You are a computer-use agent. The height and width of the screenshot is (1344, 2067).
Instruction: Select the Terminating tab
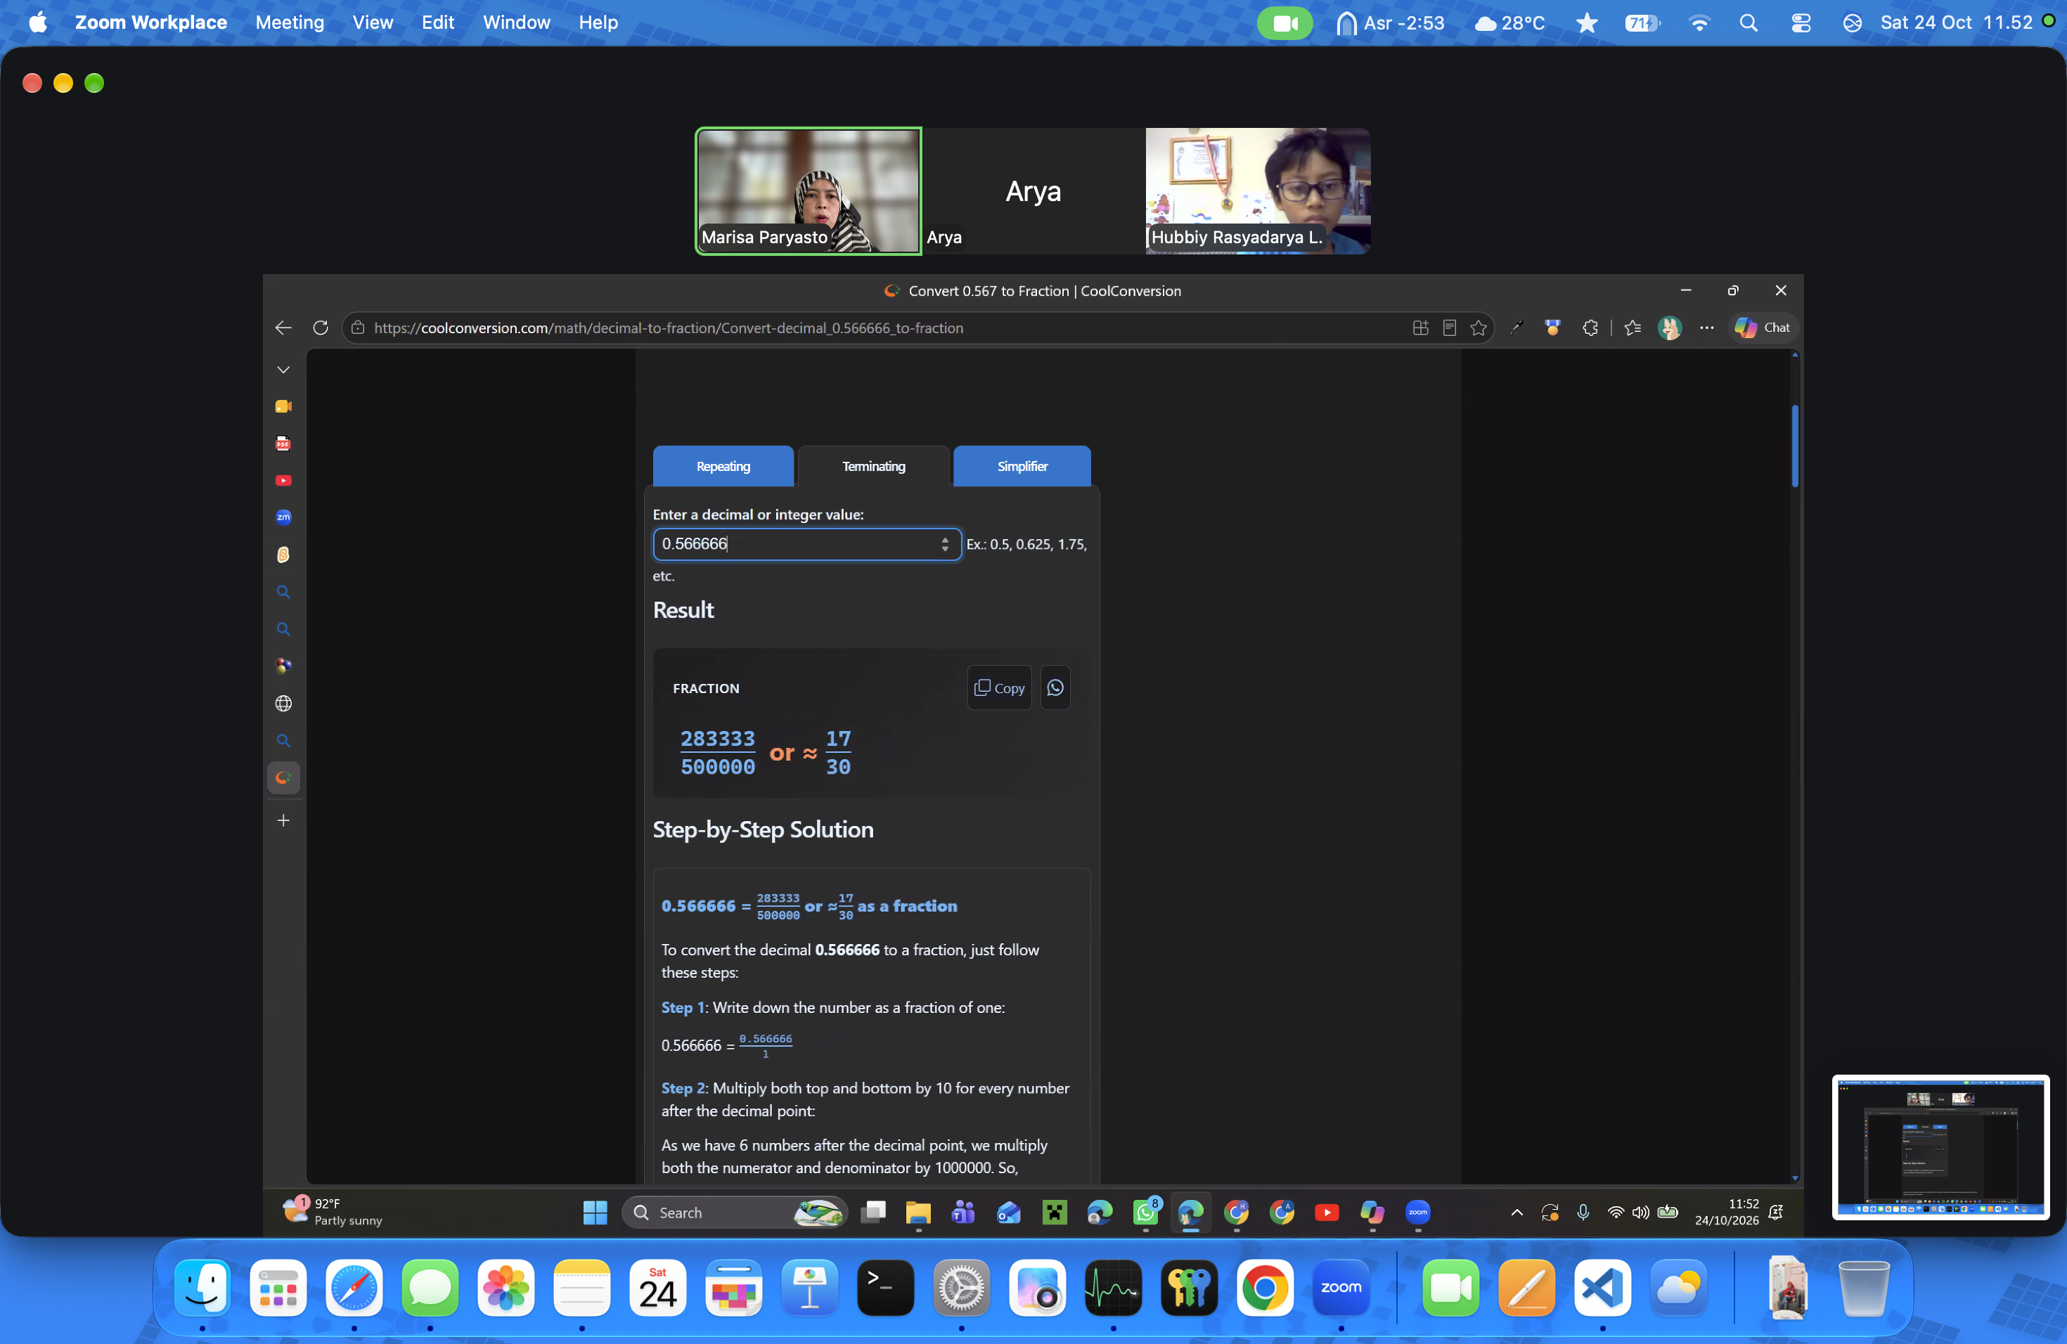[872, 466]
